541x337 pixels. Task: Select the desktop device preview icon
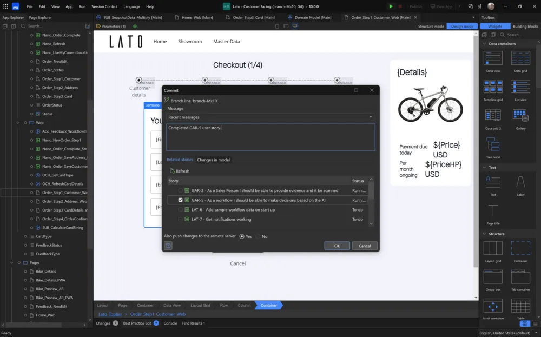point(295,26)
